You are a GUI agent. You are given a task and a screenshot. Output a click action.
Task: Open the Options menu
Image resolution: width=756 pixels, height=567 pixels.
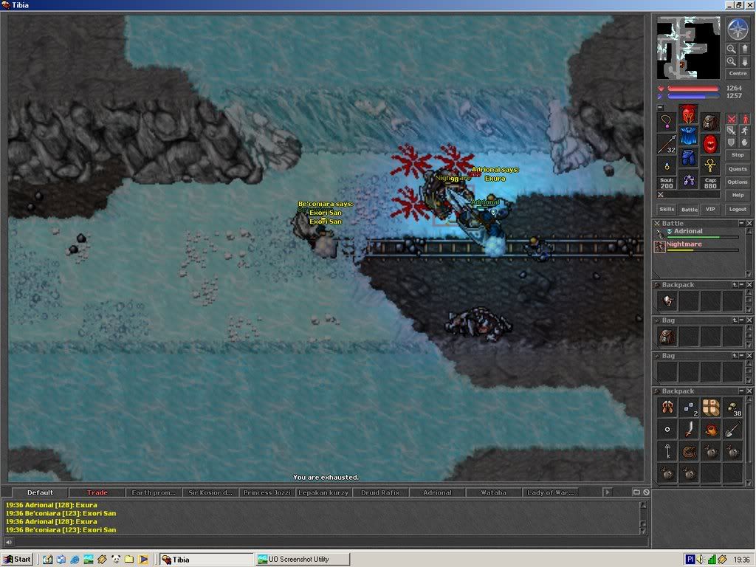click(x=738, y=182)
